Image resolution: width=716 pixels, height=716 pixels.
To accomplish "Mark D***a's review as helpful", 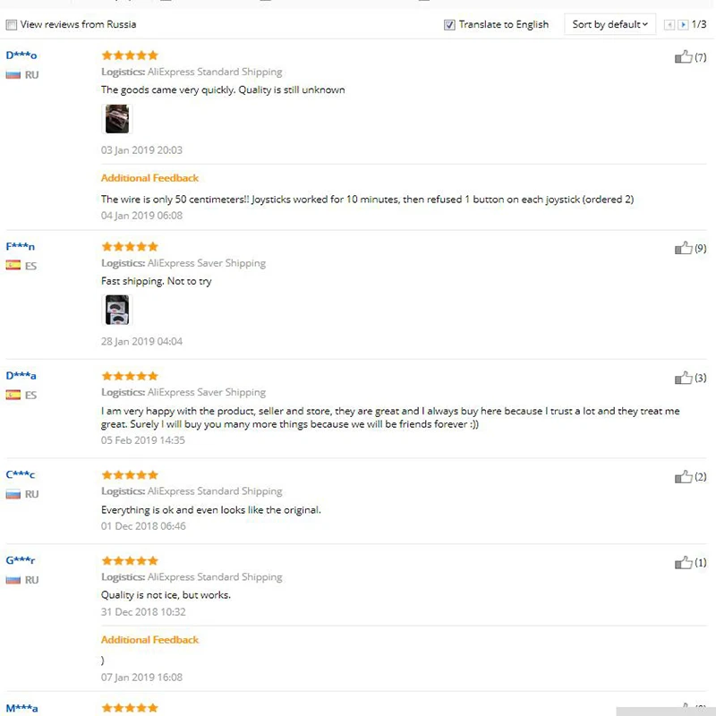I will point(683,378).
